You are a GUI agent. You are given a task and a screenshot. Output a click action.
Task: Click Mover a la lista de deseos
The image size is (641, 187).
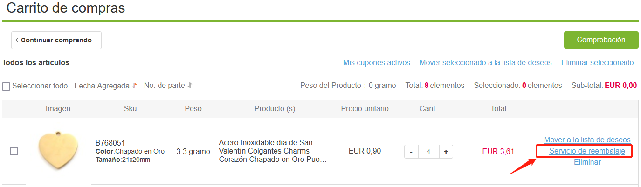coord(587,140)
